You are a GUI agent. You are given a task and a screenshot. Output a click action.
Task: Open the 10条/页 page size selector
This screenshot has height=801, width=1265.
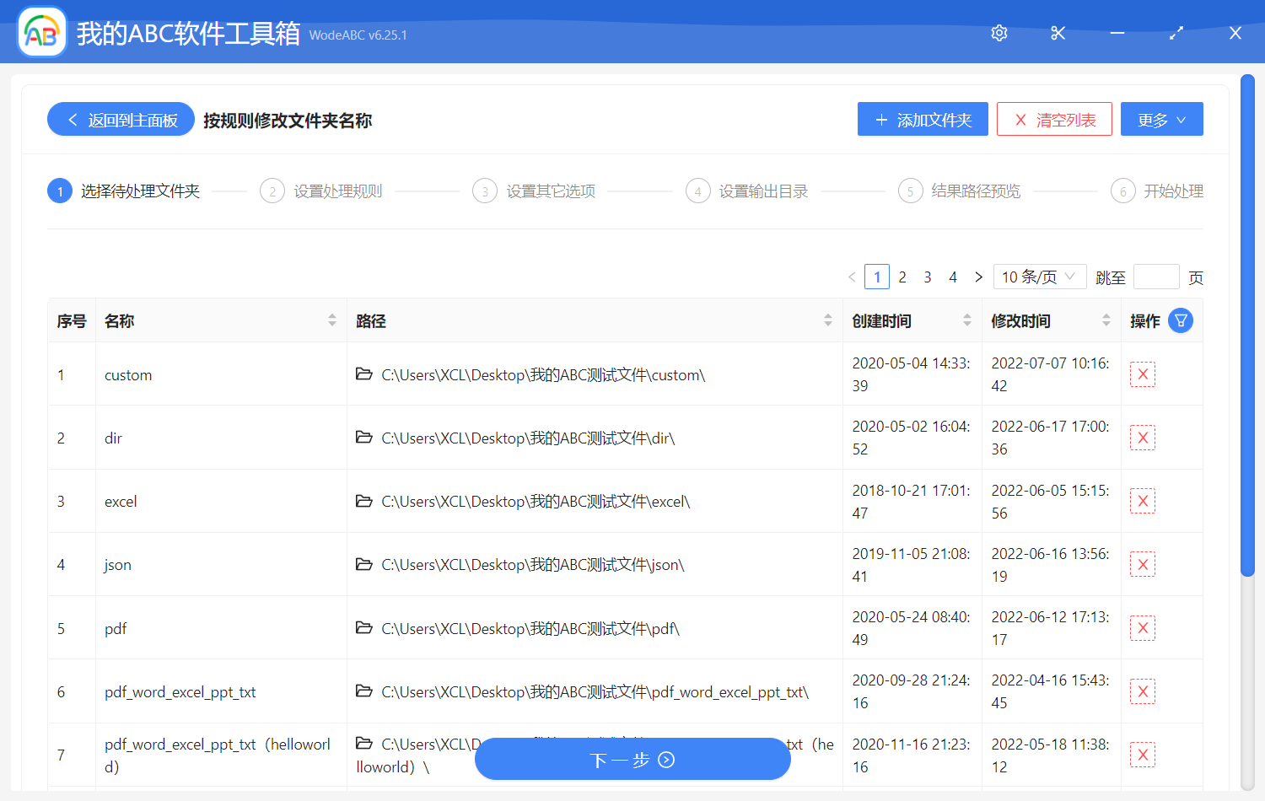tap(1039, 277)
